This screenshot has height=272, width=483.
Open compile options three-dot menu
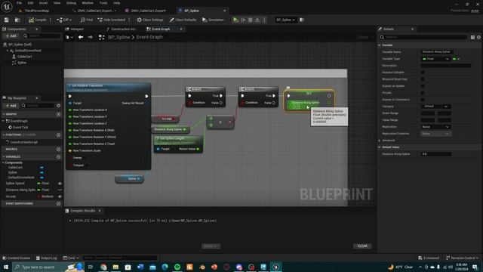51,20
